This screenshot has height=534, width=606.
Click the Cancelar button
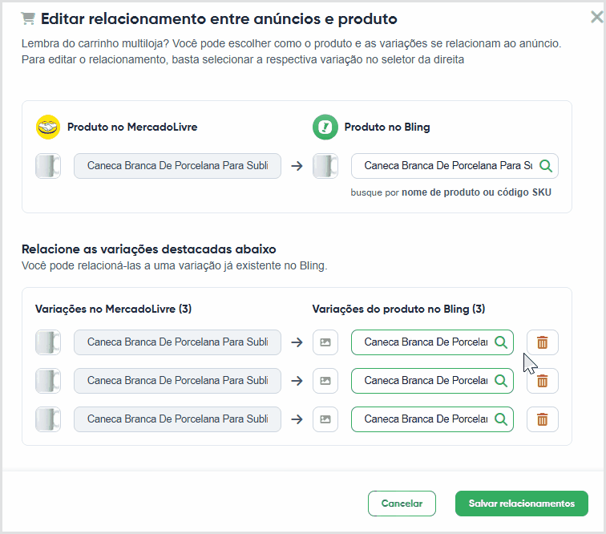coord(402,504)
